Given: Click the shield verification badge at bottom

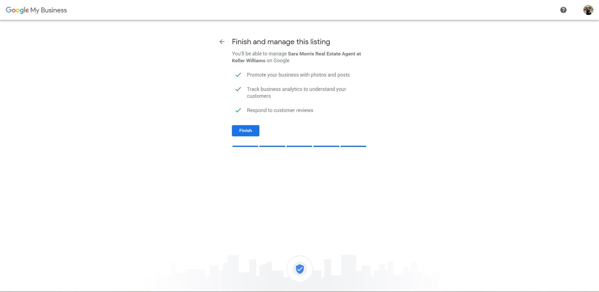Looking at the screenshot, I should pos(300,269).
